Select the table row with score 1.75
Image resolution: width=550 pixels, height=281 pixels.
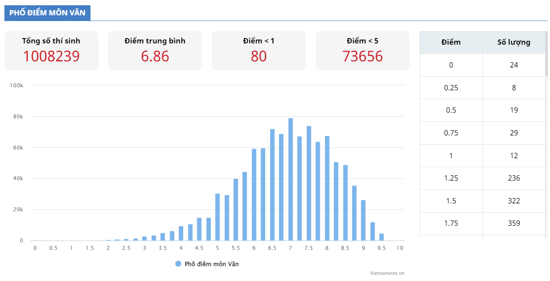pyautogui.click(x=482, y=223)
